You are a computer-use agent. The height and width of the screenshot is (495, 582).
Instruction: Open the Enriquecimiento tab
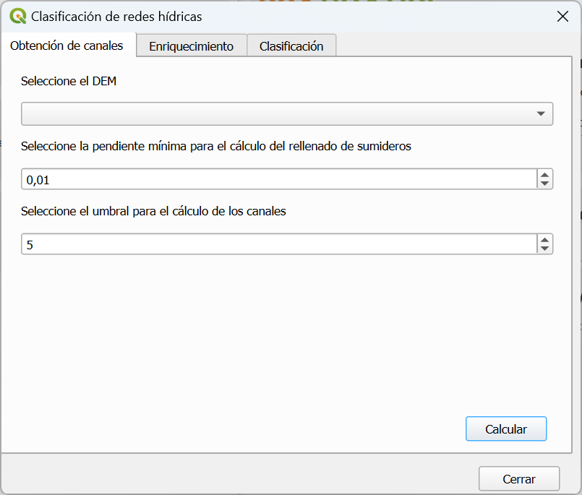coord(191,46)
